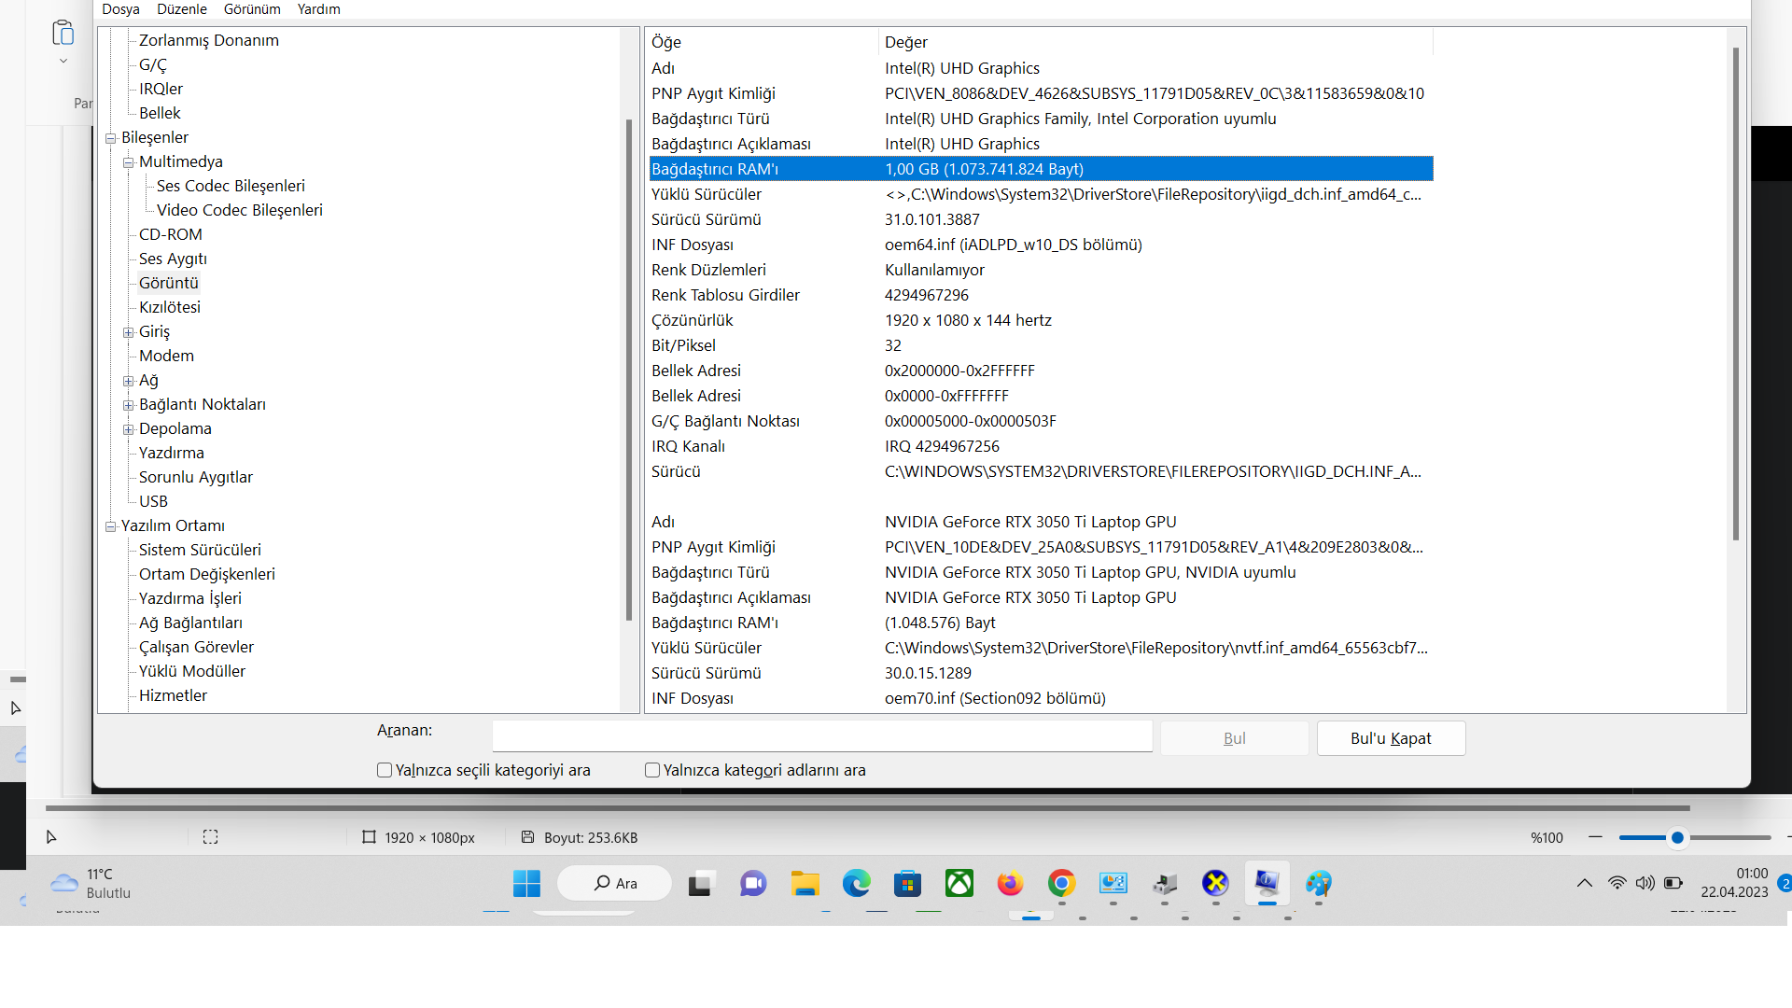Open the dropdown chevron under Paint paste icon
Viewport: 1792px width, 1008px height.
point(63,62)
